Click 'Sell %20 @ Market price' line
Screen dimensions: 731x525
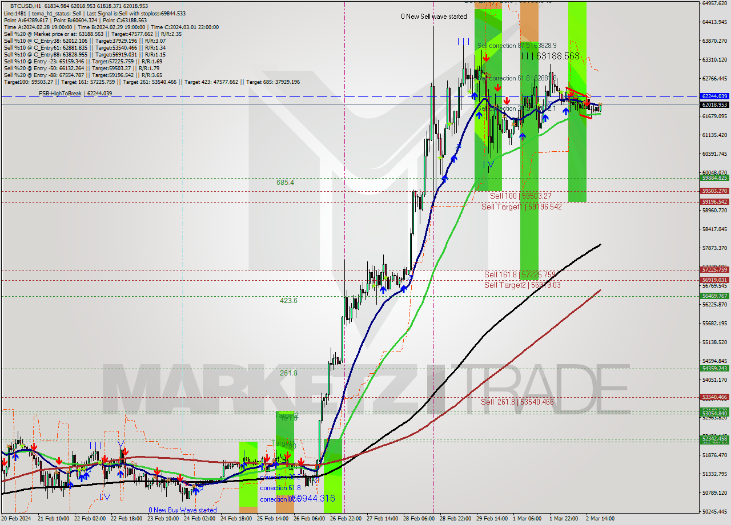point(93,34)
